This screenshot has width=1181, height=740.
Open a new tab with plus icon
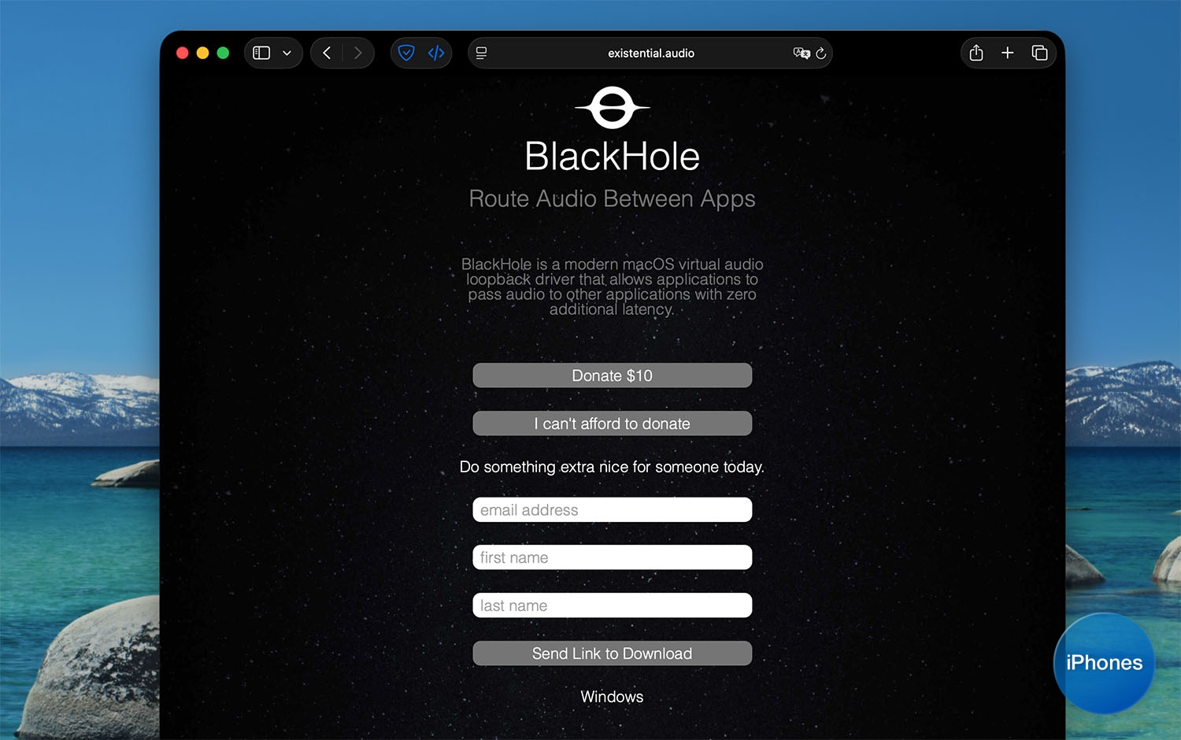(x=1007, y=53)
